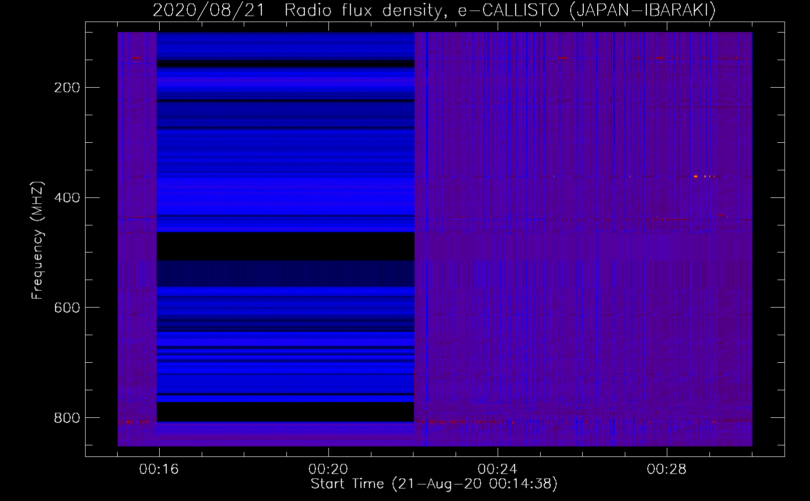This screenshot has width=810, height=501.
Task: Click the 200 frequency tick label
Action: coord(67,88)
